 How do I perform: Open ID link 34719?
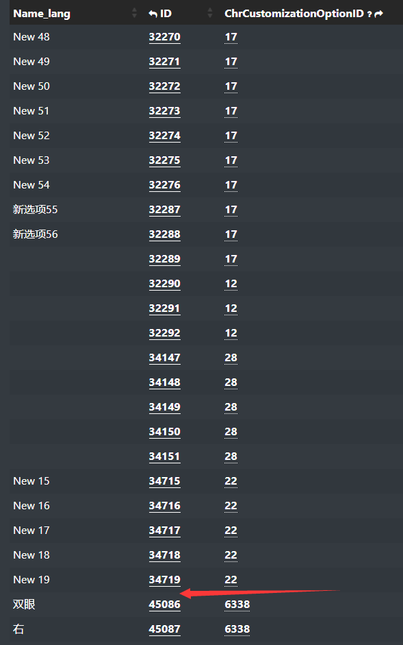(x=164, y=580)
